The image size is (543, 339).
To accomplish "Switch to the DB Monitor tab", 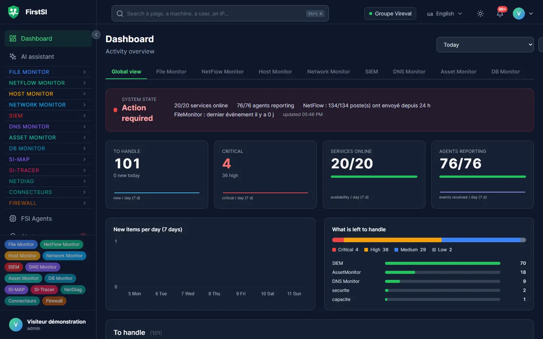I will (506, 72).
